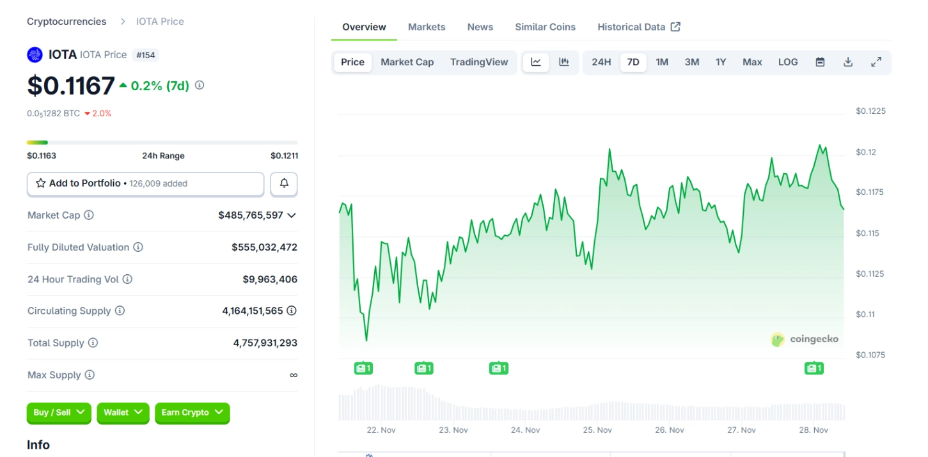Open the Buy / Sell dropdown
Image resolution: width=928 pixels, height=457 pixels.
point(58,413)
